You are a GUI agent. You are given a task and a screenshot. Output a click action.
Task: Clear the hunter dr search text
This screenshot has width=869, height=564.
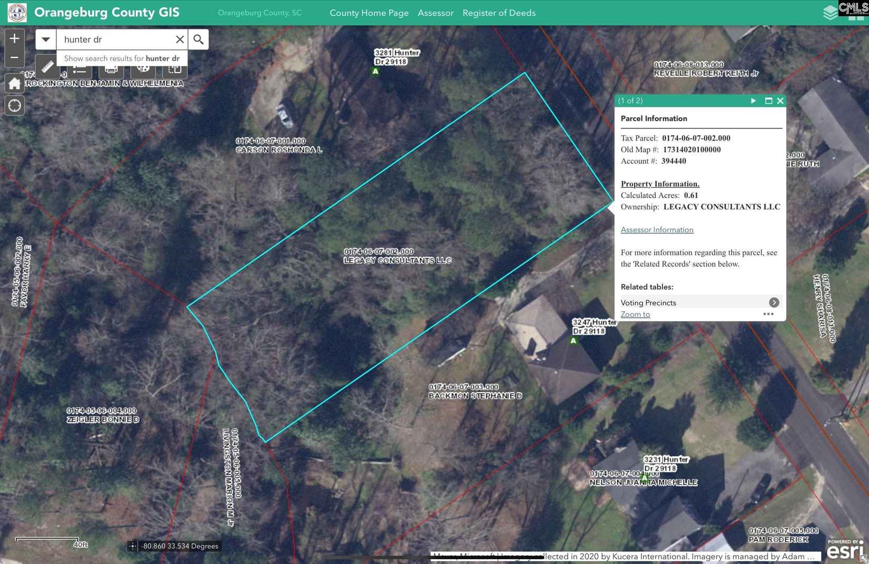coord(180,39)
